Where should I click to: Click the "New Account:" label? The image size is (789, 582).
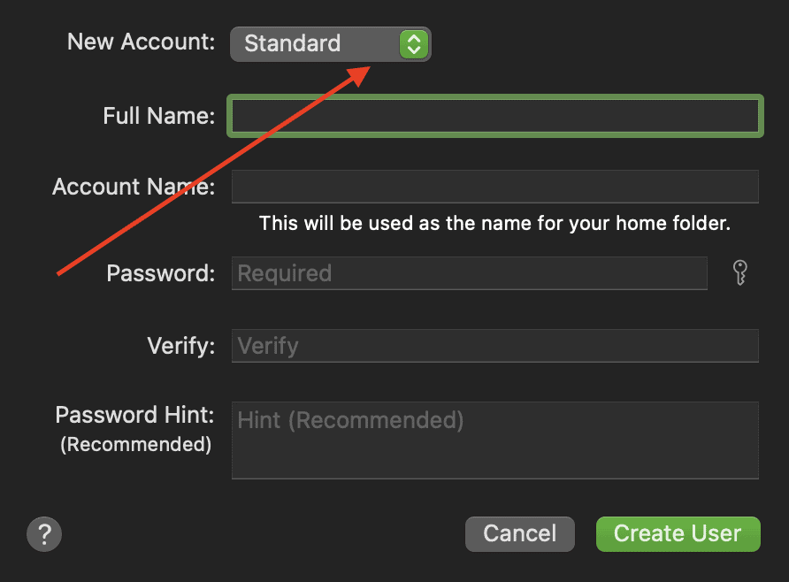point(142,42)
